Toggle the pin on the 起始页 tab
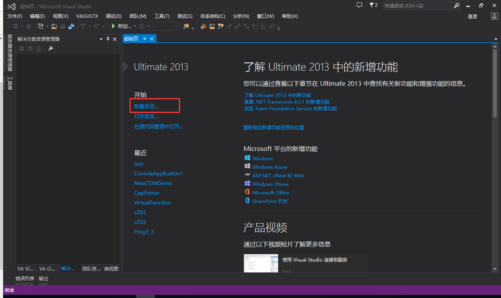The height and width of the screenshot is (298, 501). pyautogui.click(x=144, y=38)
